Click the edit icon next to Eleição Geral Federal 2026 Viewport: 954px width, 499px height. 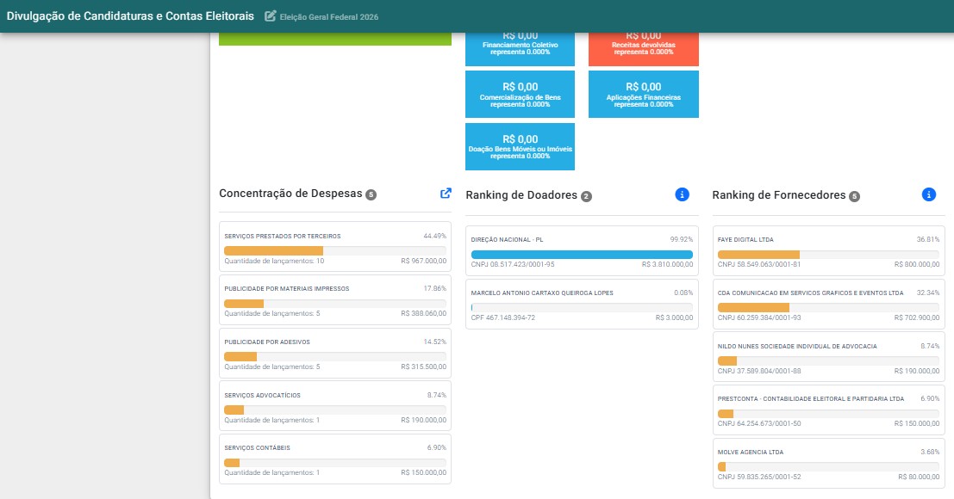pyautogui.click(x=270, y=15)
